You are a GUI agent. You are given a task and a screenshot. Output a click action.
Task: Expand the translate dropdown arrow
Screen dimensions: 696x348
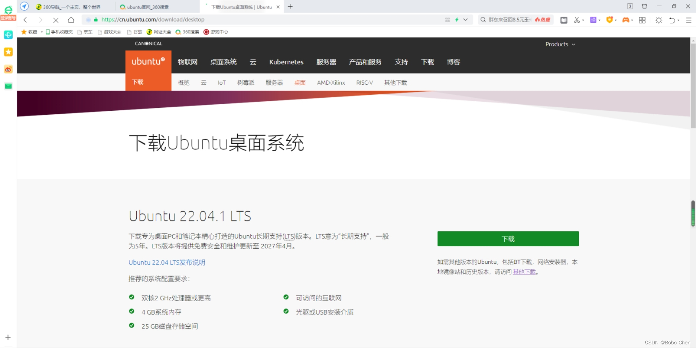pos(599,20)
